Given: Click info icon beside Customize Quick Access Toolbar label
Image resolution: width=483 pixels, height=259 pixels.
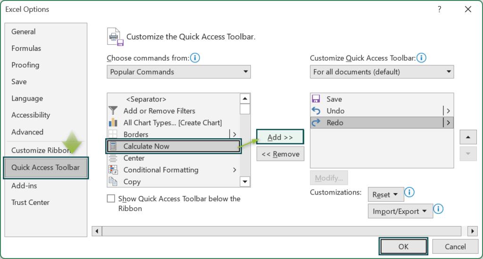Looking at the screenshot, I should pyautogui.click(x=421, y=58).
